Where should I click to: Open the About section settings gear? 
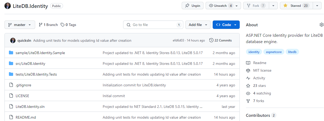pyautogui.click(x=321, y=25)
